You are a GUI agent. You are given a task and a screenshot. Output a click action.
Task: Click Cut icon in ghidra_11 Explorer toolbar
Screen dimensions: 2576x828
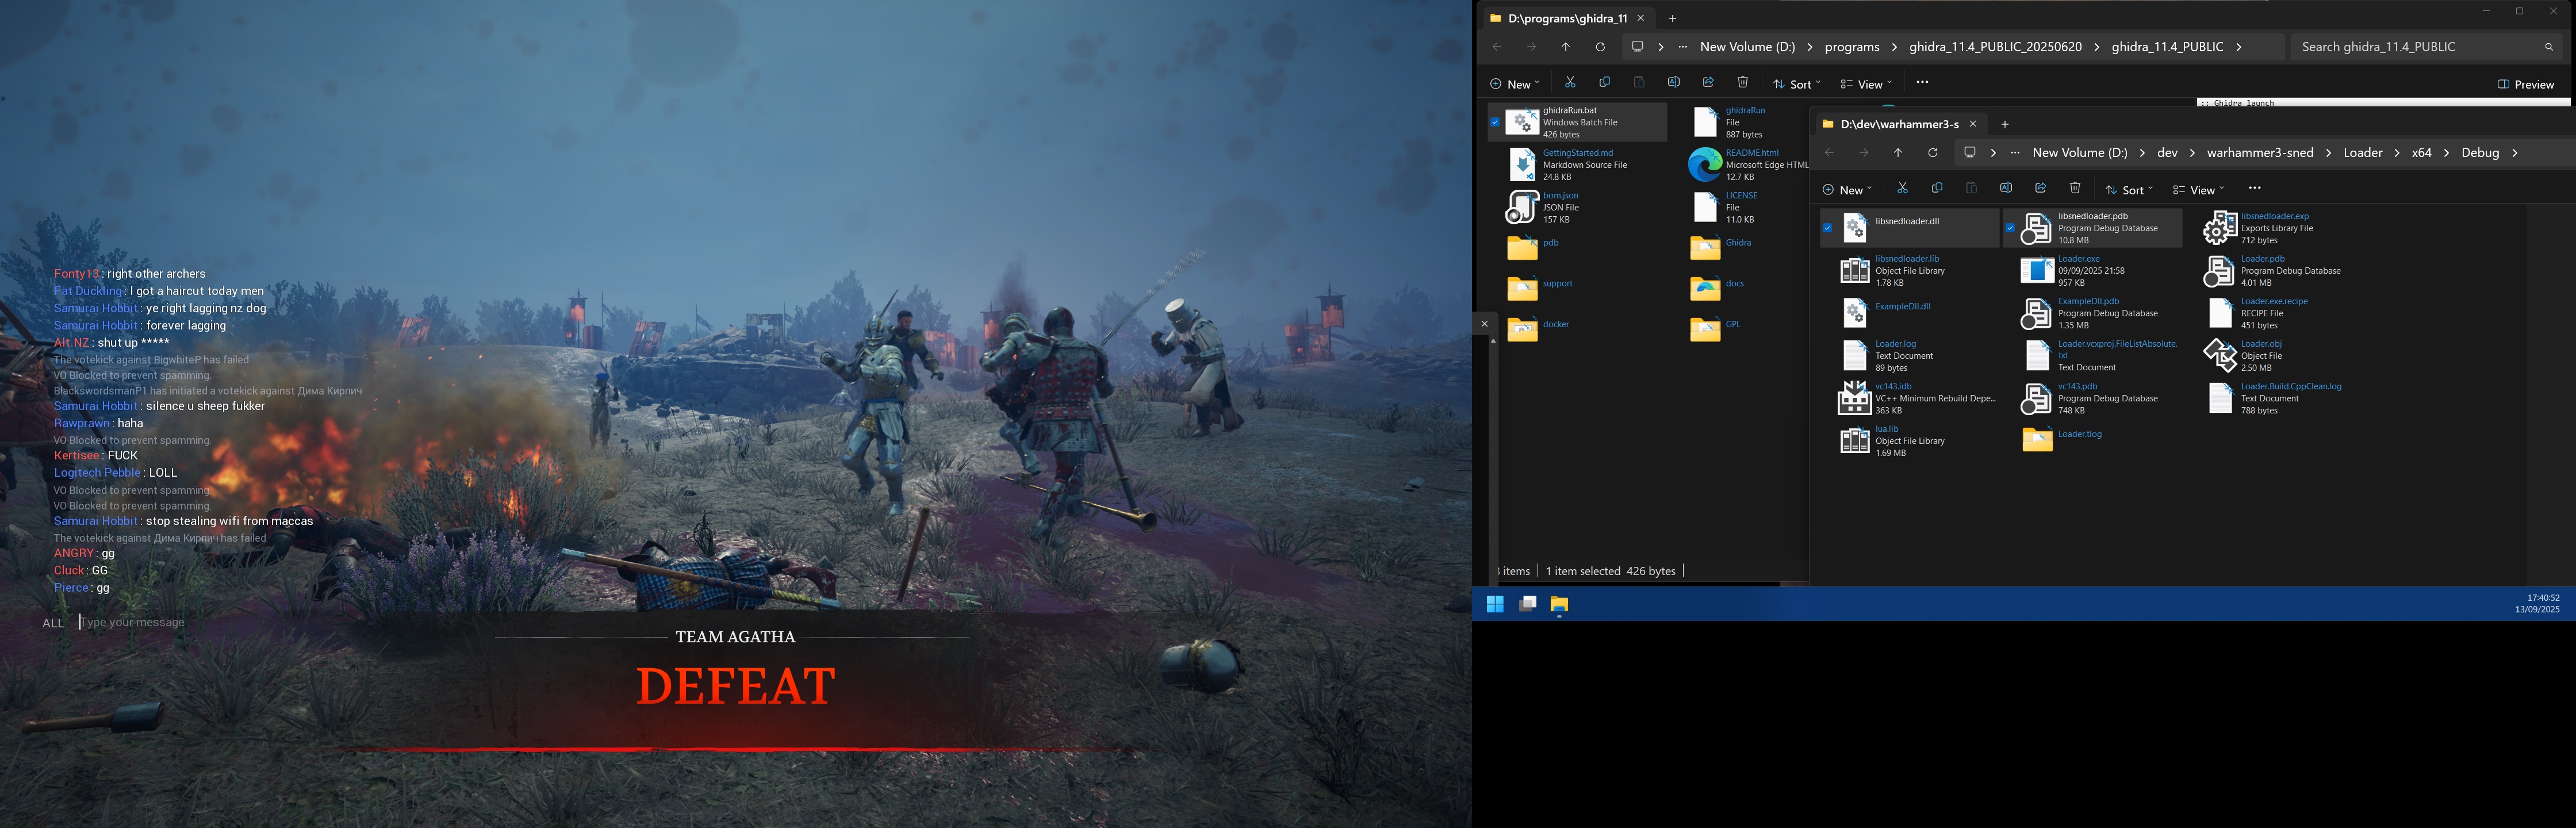(1570, 83)
